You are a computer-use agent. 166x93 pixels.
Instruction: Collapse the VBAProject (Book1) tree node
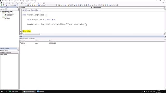[1, 11]
